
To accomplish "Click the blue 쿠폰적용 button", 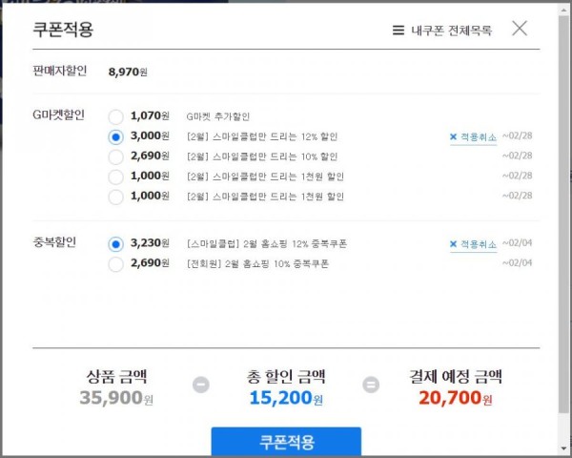I will pos(286,442).
